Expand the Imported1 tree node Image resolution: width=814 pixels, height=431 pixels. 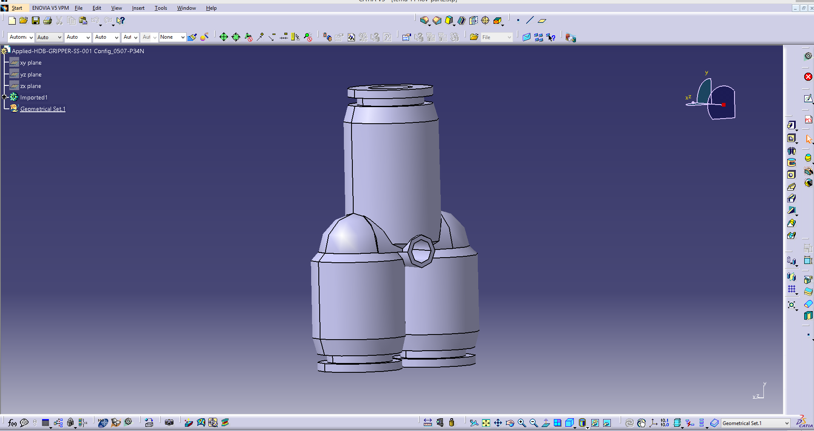5,97
